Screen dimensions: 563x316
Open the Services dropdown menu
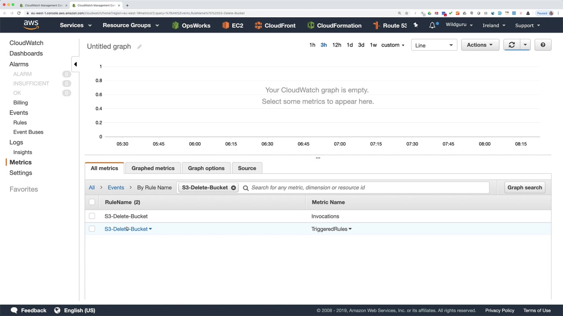(x=76, y=25)
